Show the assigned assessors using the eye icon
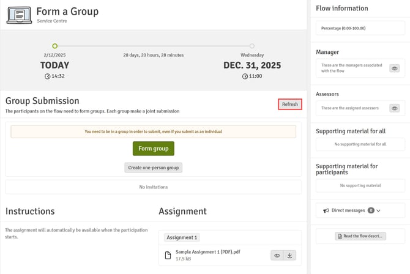The image size is (410, 274). click(395, 108)
